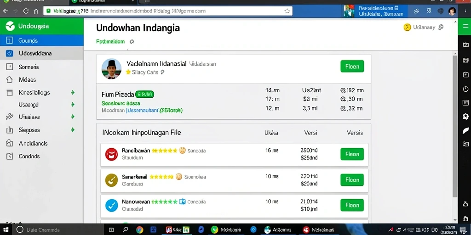Viewport: 471px width, 235px height.
Task: Click the Udianaay link
Action: [x=424, y=27]
